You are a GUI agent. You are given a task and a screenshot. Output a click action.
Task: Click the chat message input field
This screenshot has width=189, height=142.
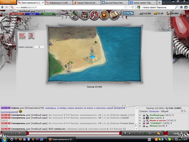point(74,133)
